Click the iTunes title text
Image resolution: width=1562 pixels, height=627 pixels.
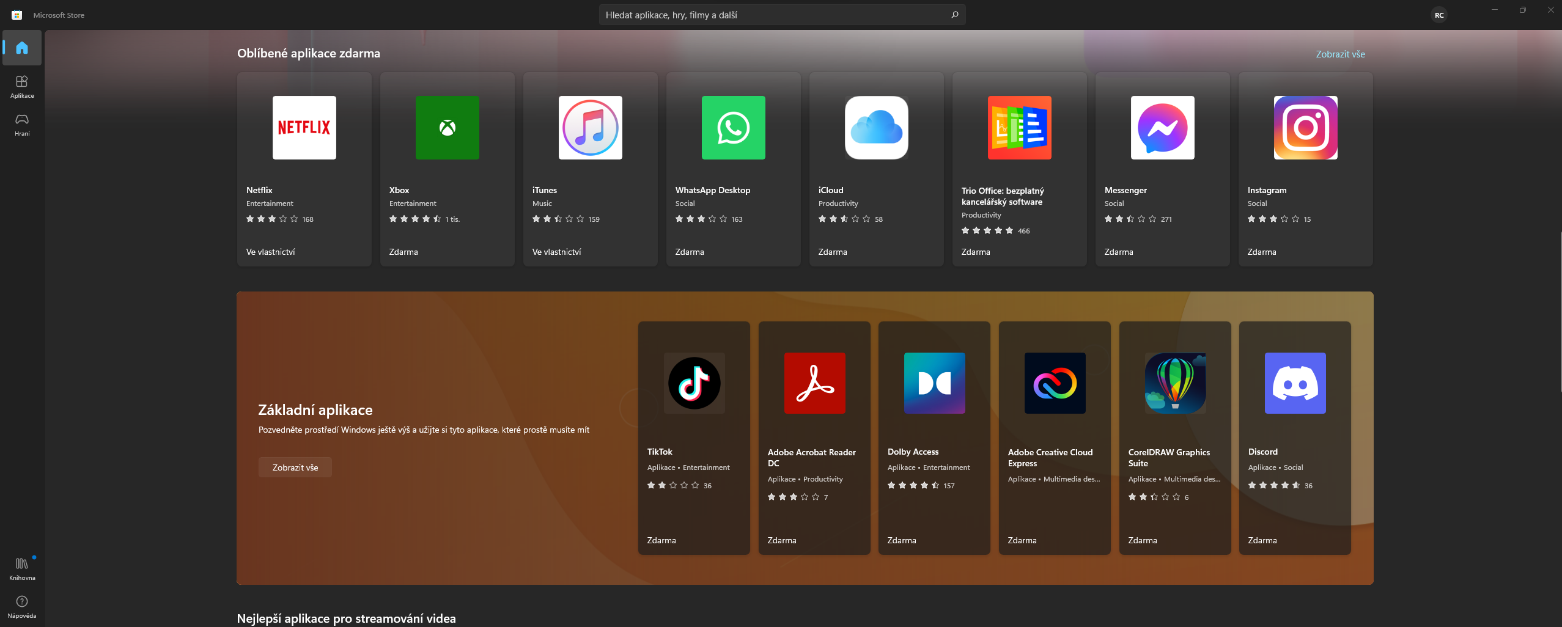[544, 190]
